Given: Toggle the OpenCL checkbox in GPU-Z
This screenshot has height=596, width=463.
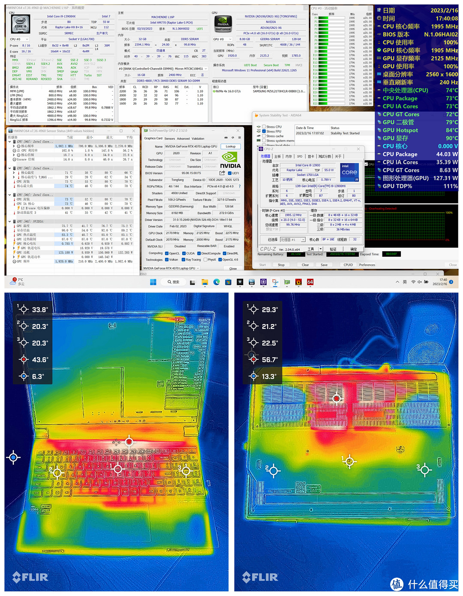Looking at the screenshot, I should coord(167,253).
